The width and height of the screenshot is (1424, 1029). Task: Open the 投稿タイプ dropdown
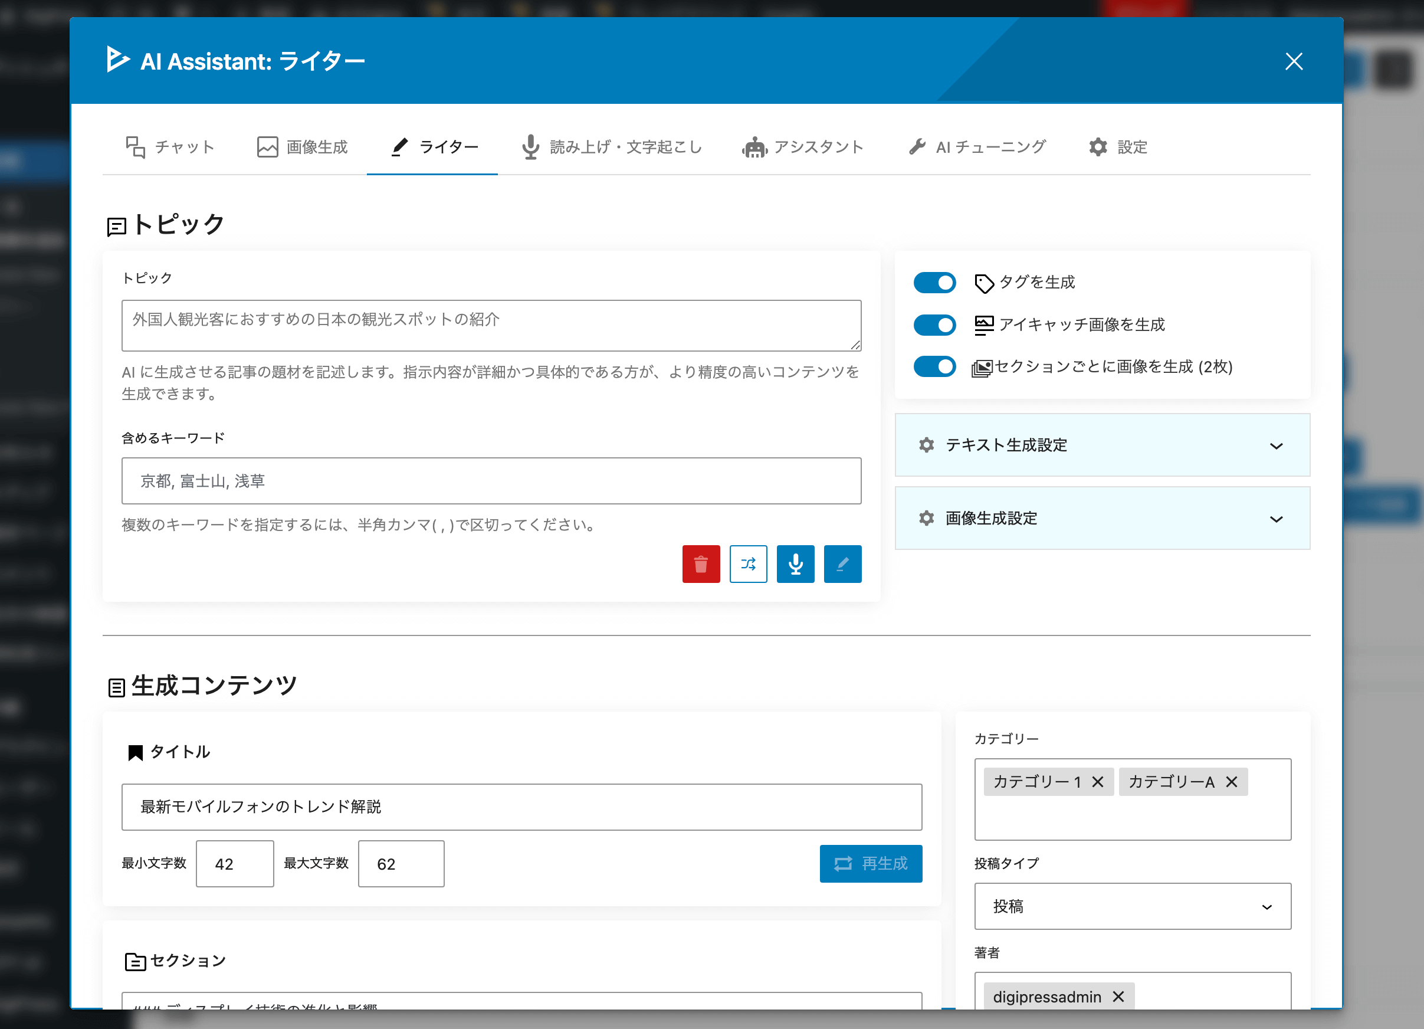1132,907
